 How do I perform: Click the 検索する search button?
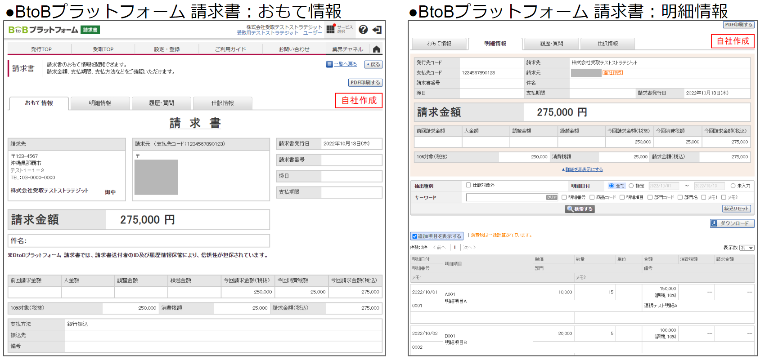pos(580,209)
